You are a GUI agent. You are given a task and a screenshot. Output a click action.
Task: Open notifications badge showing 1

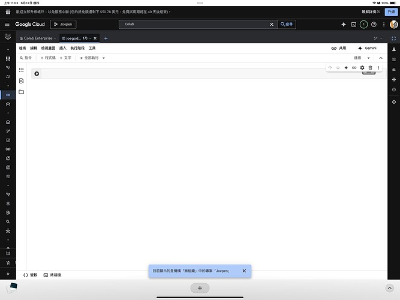point(363,24)
